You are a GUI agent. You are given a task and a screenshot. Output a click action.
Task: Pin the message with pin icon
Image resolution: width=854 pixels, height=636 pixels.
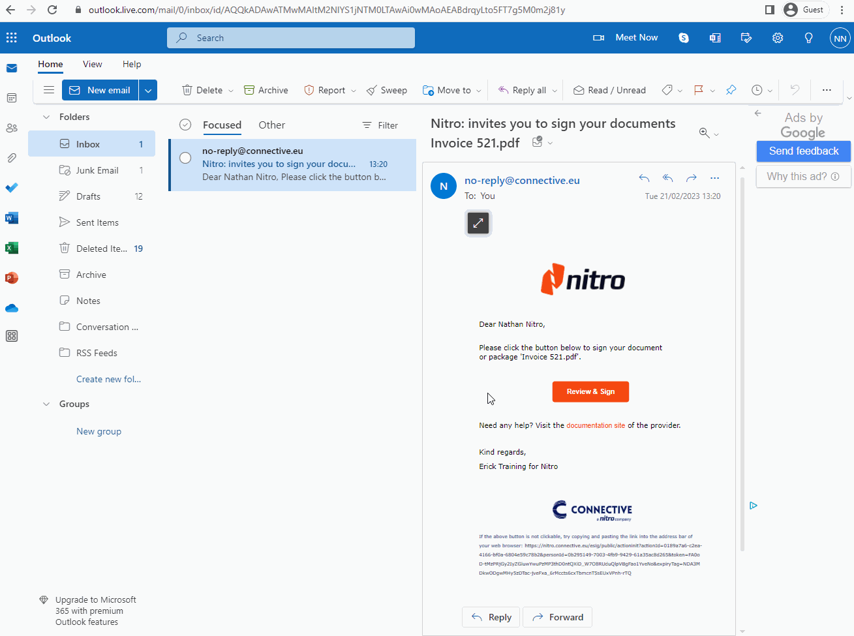[x=731, y=90]
